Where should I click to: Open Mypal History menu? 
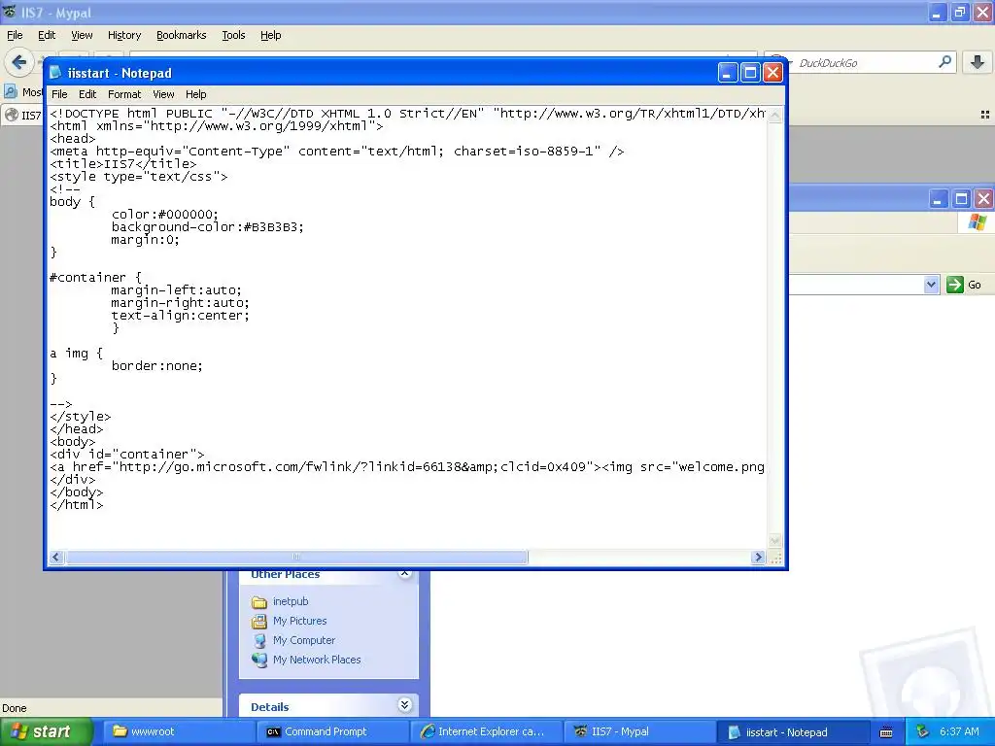[124, 35]
